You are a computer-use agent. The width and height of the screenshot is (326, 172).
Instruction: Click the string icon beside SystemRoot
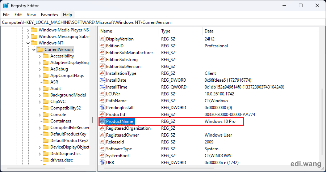[x=102, y=155]
